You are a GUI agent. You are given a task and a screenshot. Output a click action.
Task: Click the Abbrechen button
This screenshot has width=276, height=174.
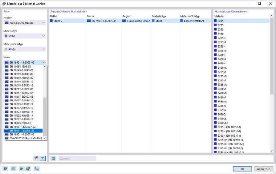pos(264,169)
